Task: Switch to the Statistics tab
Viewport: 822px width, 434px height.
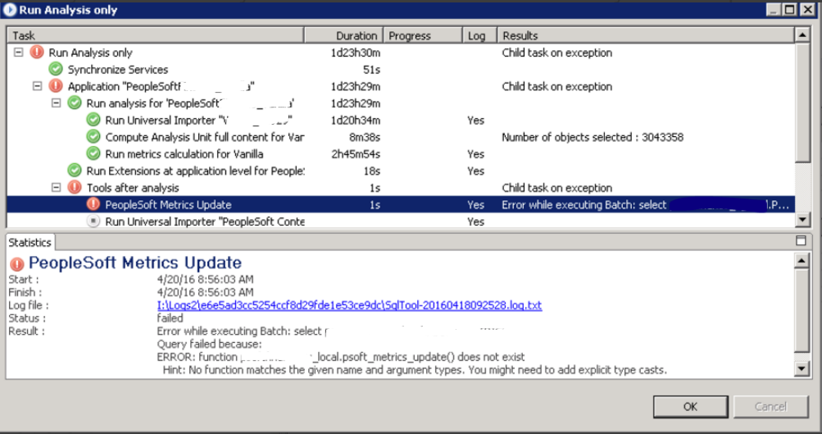Action: click(x=30, y=243)
